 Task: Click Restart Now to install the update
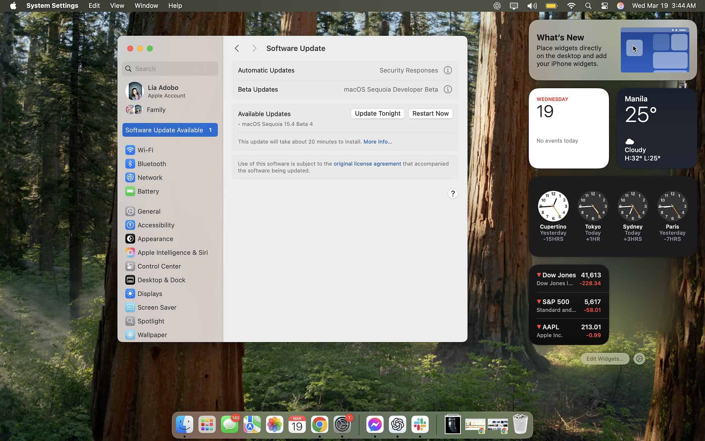pyautogui.click(x=430, y=113)
